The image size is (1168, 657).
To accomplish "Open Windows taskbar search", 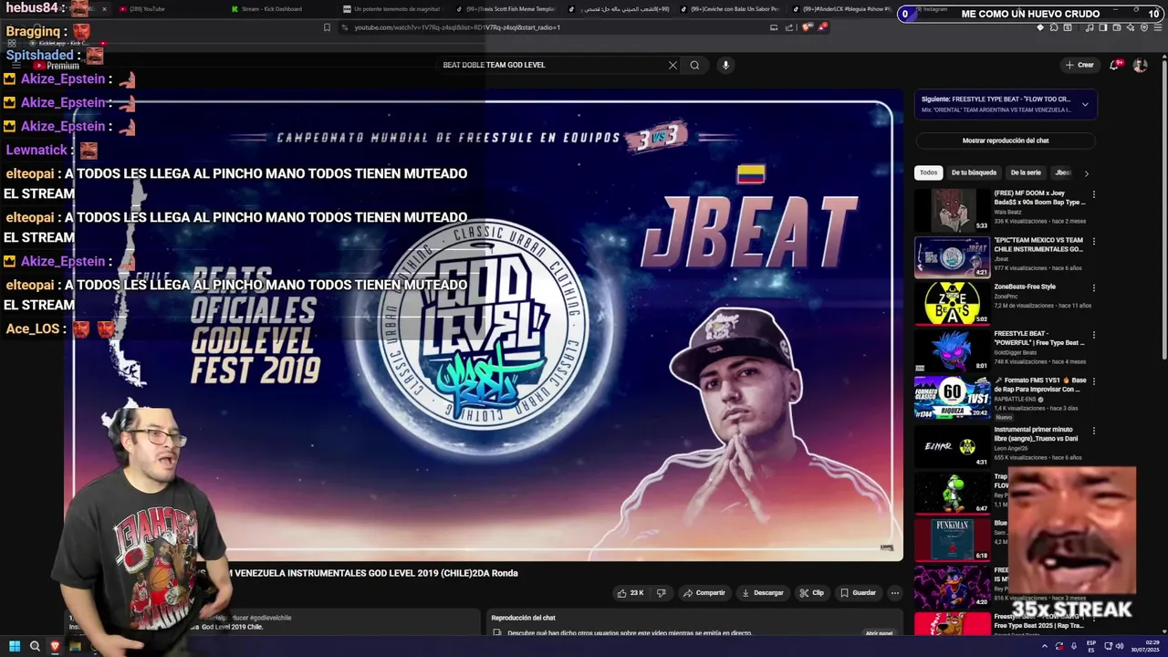I will pos(35,646).
